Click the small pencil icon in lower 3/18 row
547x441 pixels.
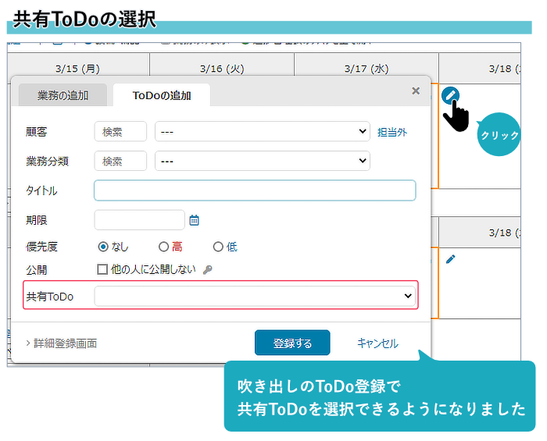[450, 258]
